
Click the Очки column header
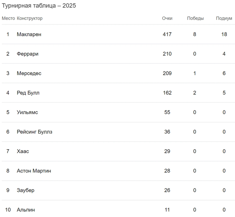click(167, 18)
